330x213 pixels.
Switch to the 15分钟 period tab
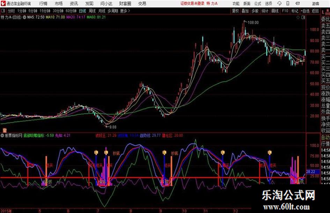(45, 11)
